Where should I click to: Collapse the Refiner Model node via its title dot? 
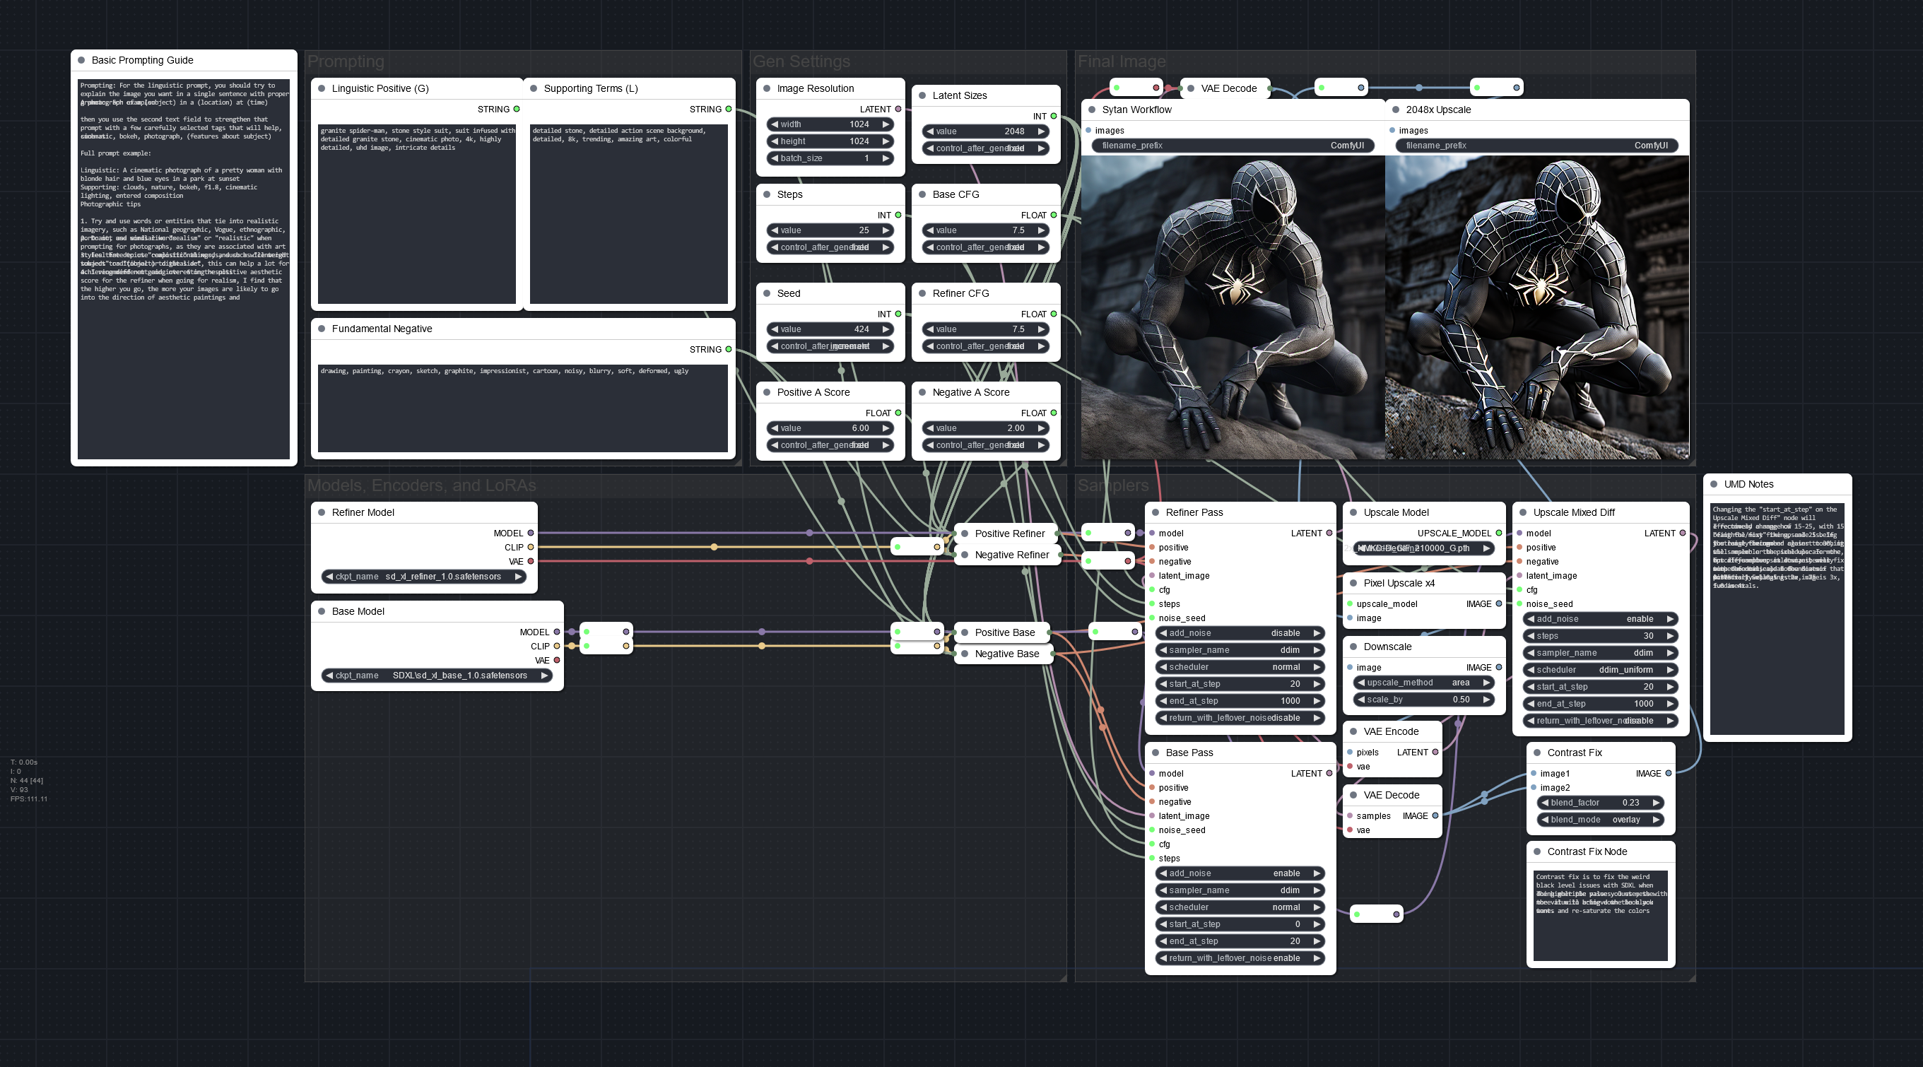pyautogui.click(x=322, y=512)
